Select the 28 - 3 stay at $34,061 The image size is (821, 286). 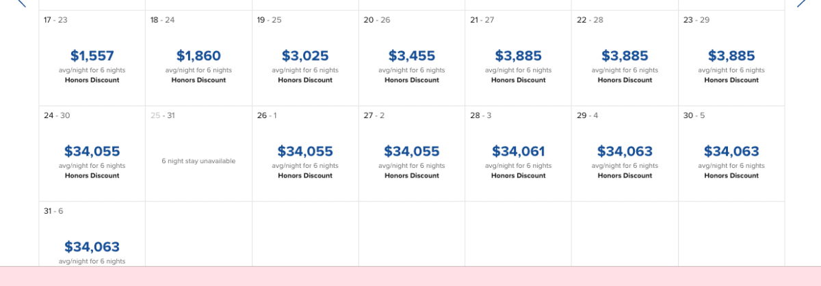519,154
